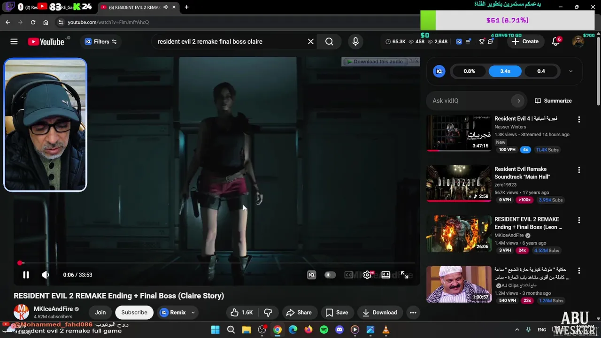Image resolution: width=601 pixels, height=338 pixels.
Task: Pause the video
Action: 26,275
